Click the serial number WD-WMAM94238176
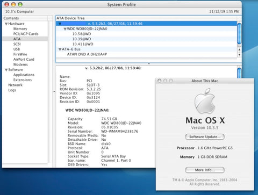Screen dimensions: 258x195 pos(120,132)
